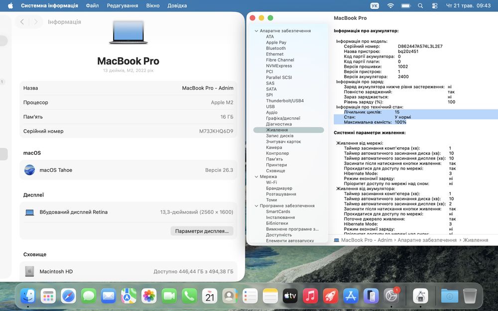498x311 pixels.
Task: Select Інсталювання under software
Action: click(x=280, y=217)
